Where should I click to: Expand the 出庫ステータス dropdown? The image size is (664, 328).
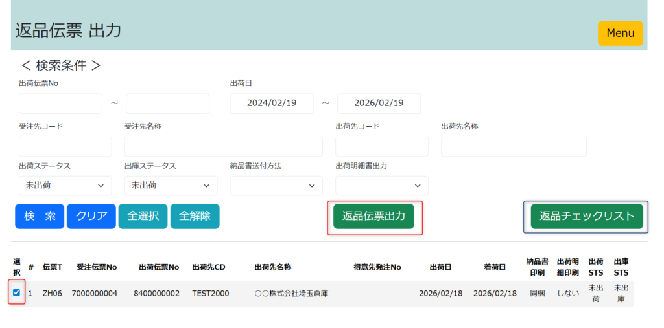[171, 186]
